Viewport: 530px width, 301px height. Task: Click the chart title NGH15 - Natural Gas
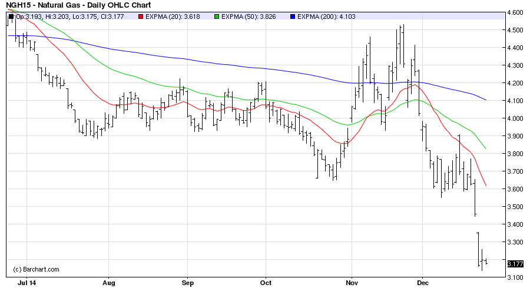click(x=78, y=5)
